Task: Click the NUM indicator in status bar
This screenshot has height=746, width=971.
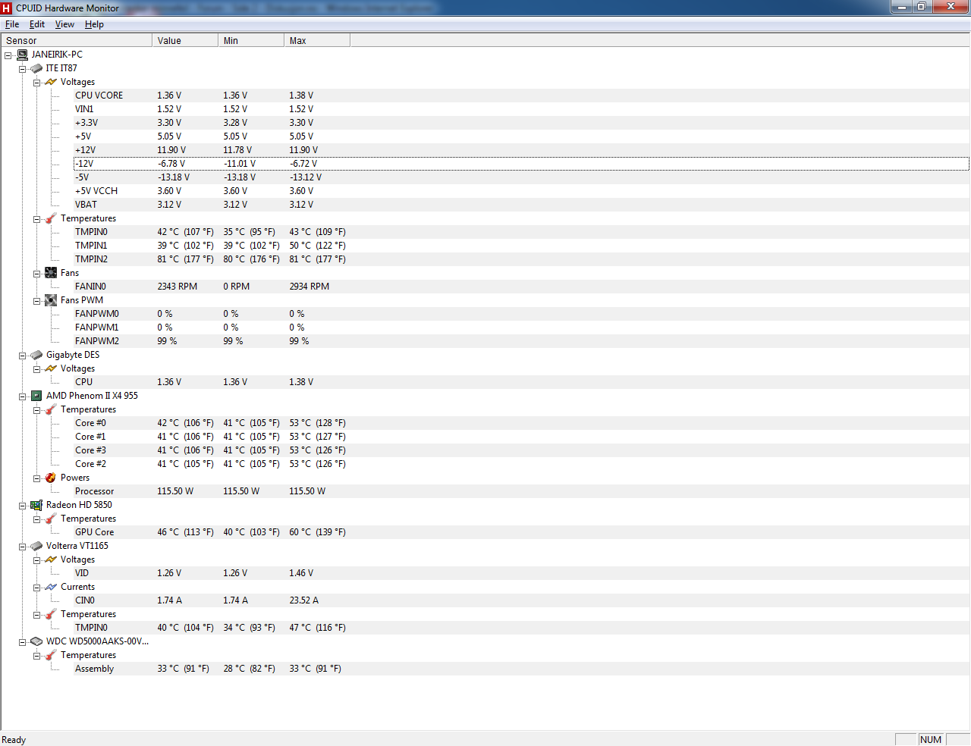Action: pos(931,740)
